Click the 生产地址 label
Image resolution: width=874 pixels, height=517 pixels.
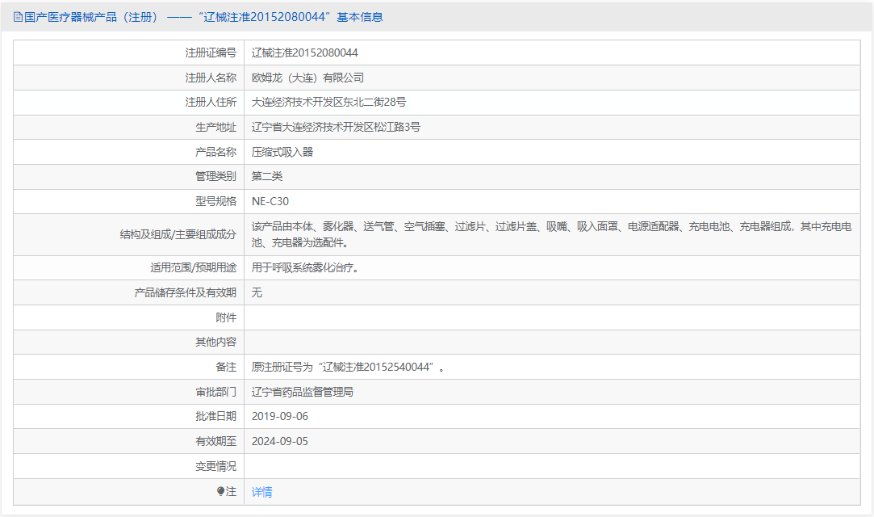(215, 127)
